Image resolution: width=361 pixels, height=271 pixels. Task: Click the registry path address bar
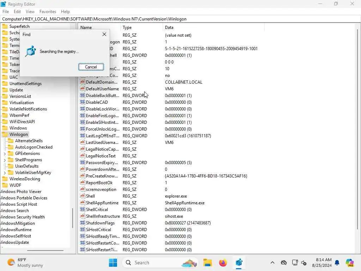pos(180,19)
